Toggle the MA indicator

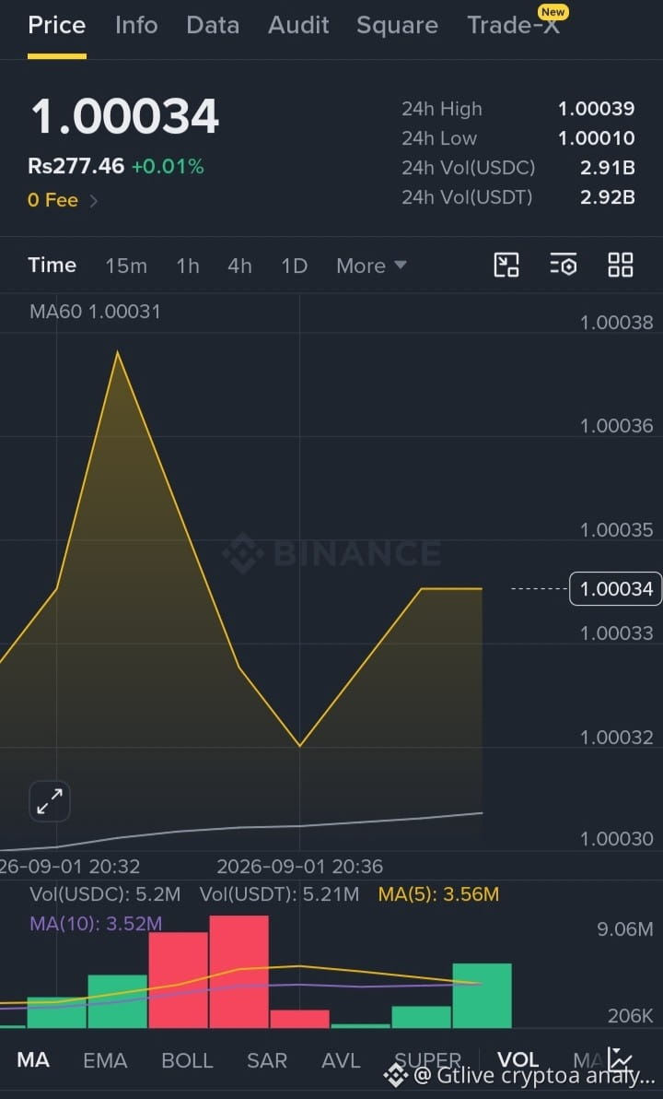tap(33, 1059)
